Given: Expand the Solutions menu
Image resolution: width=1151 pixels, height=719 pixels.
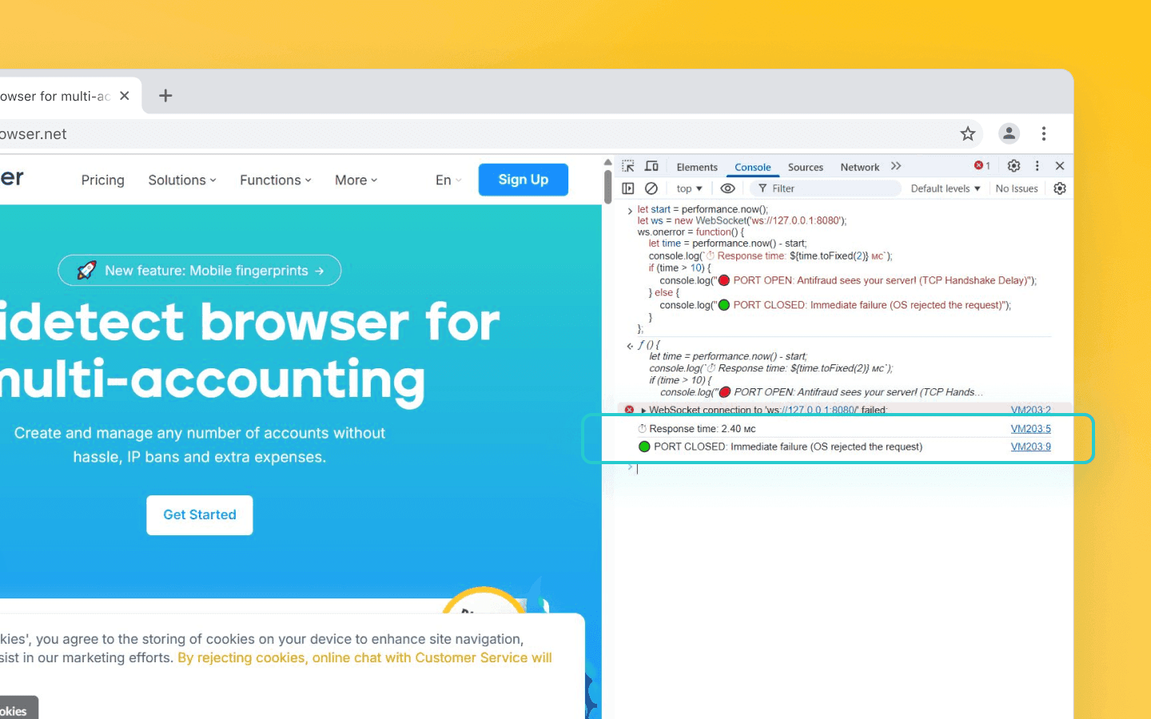Looking at the screenshot, I should pos(182,181).
